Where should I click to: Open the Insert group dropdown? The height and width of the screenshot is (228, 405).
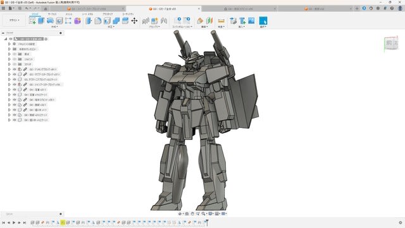242,27
